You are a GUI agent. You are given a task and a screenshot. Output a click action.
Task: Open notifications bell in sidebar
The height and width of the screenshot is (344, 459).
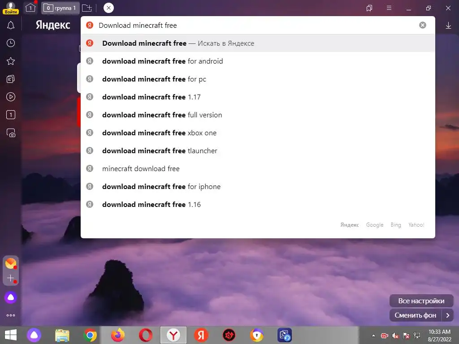[x=11, y=26]
